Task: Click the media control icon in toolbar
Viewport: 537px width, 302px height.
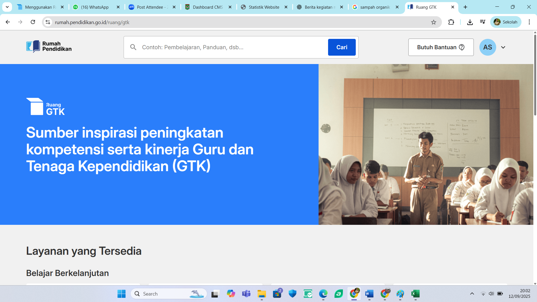Action: tap(483, 22)
